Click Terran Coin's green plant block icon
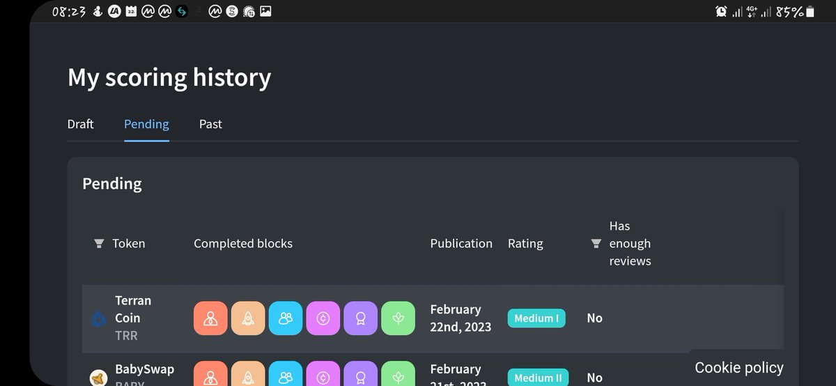Screen dimensions: 836x386 point(398,318)
